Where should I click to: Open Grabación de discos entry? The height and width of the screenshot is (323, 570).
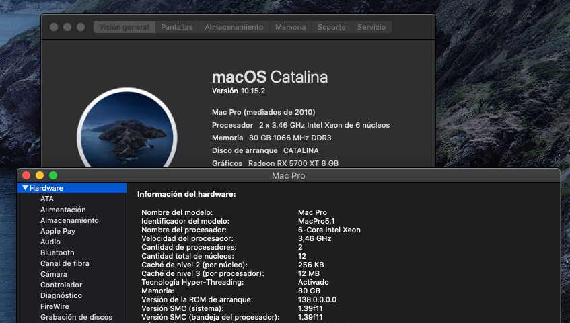pyautogui.click(x=76, y=317)
